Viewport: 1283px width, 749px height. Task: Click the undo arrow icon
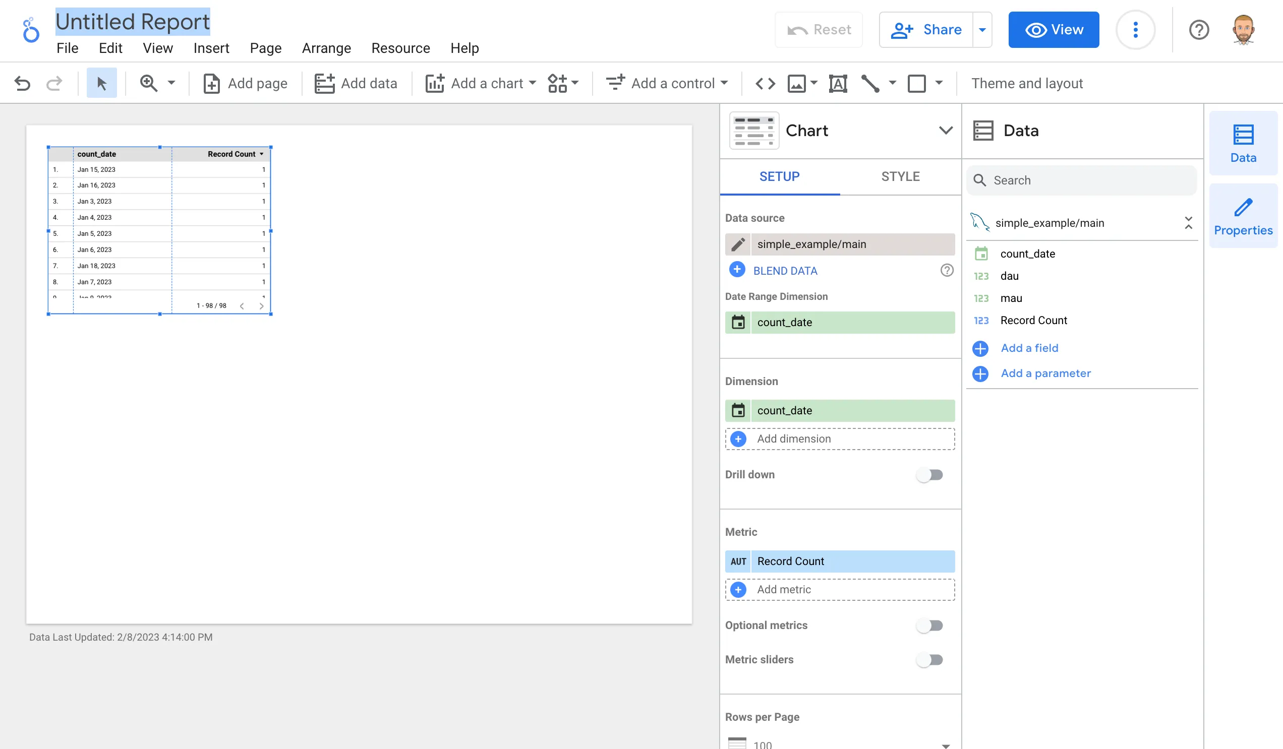coord(22,83)
